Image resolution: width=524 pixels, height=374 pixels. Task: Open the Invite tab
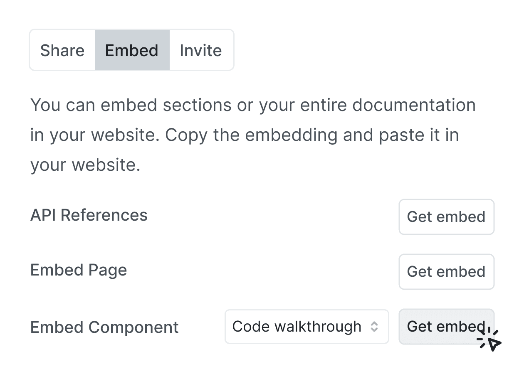(x=201, y=50)
